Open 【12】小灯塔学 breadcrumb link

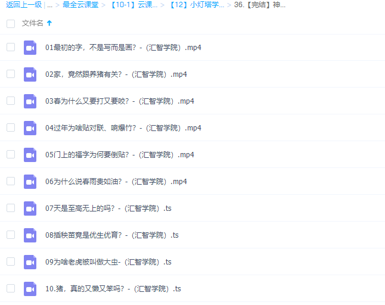pos(197,5)
